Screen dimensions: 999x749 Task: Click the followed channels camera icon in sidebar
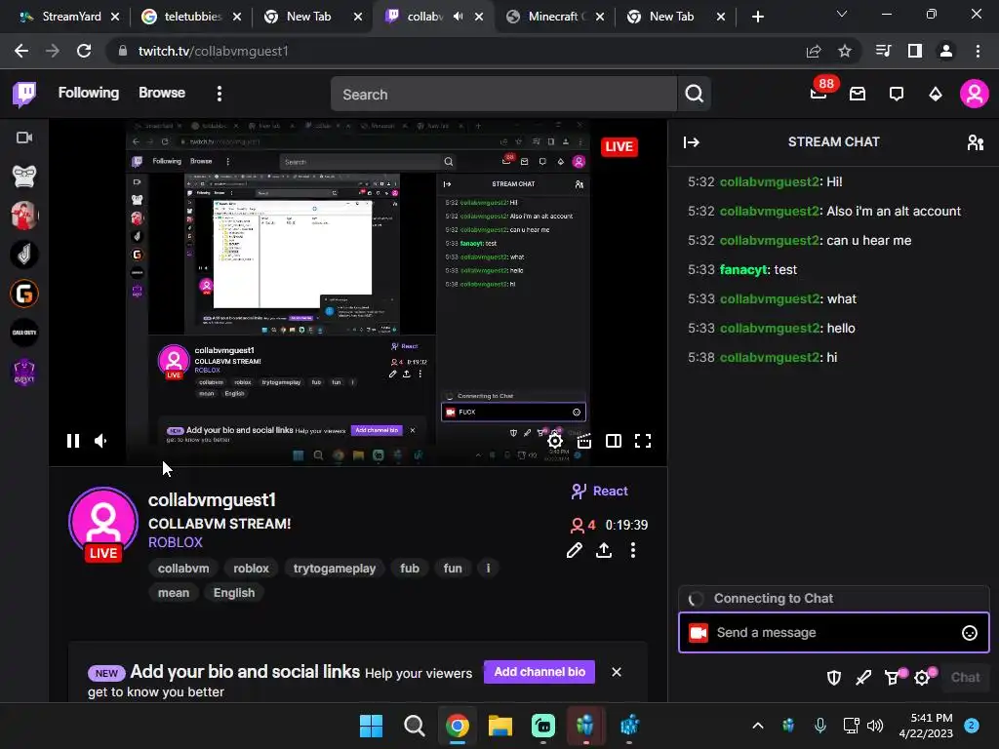click(x=24, y=138)
